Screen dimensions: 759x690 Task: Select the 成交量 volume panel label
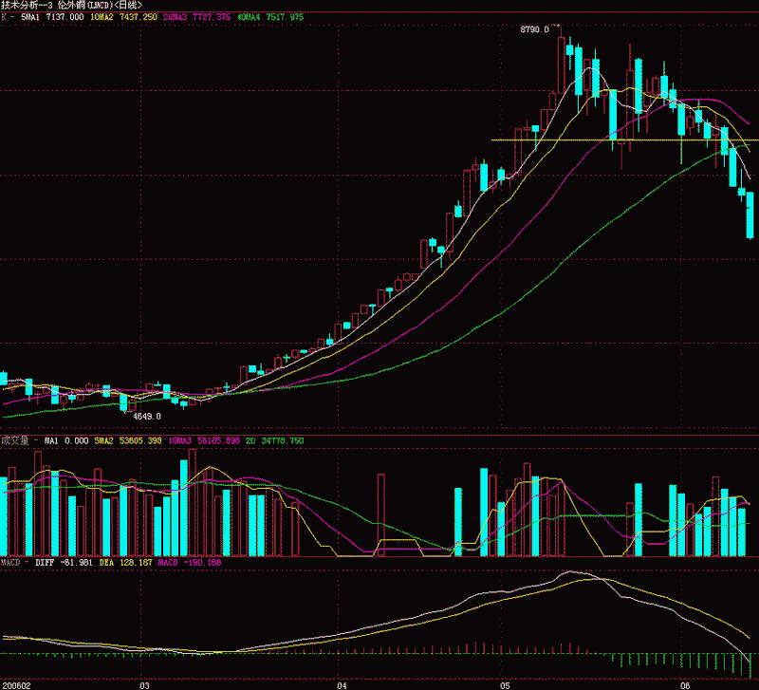tap(14, 440)
